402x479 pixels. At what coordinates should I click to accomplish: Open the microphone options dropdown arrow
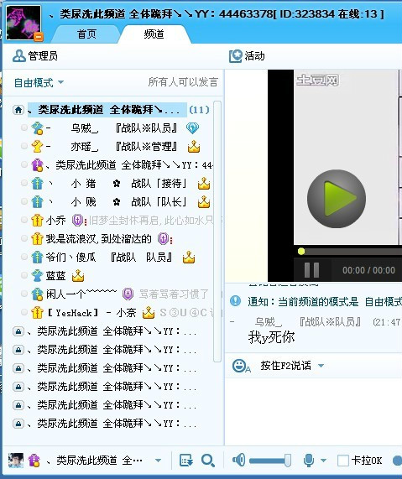tap(323, 461)
